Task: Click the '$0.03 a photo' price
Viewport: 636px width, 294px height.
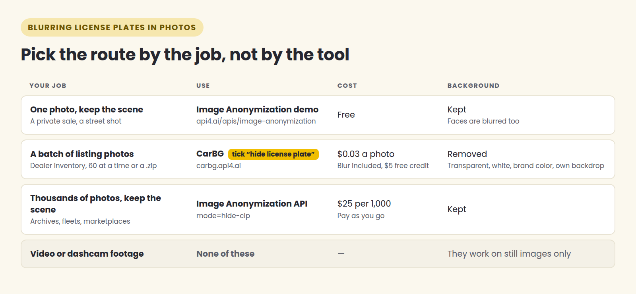Action: (366, 154)
